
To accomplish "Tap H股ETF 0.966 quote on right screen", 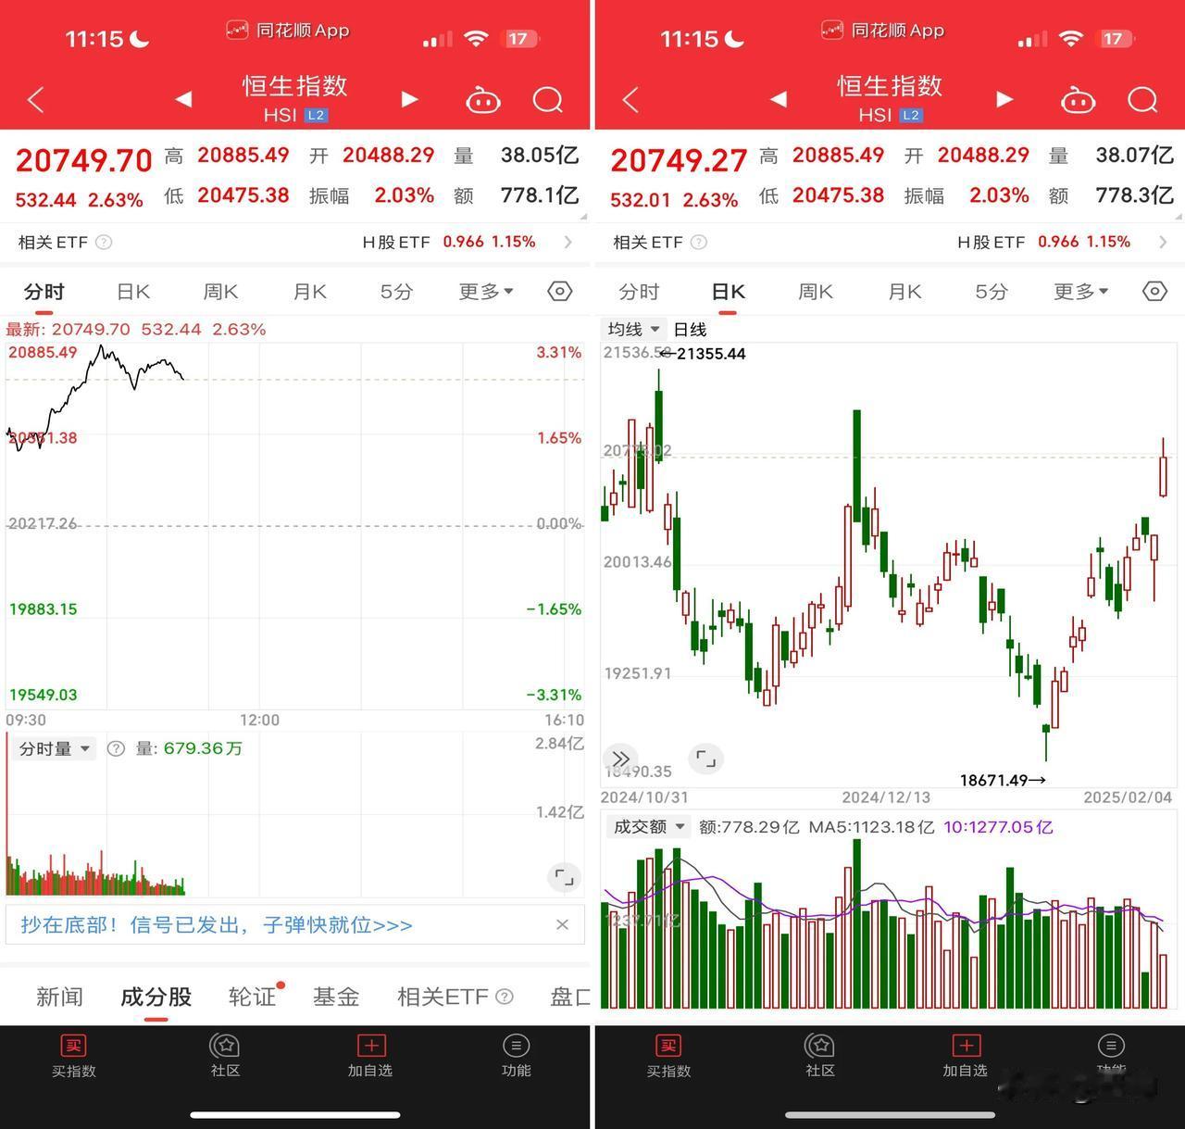I will click(1044, 243).
